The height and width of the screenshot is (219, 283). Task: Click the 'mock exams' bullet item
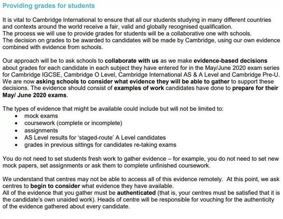click(x=41, y=116)
